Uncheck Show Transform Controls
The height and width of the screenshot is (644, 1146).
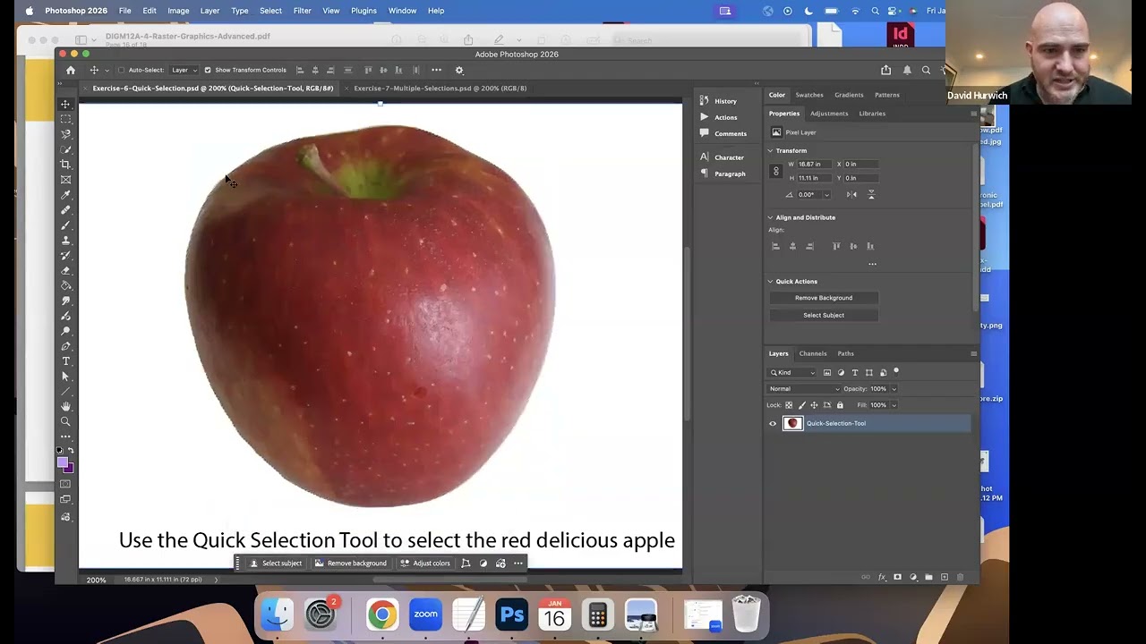coord(208,70)
